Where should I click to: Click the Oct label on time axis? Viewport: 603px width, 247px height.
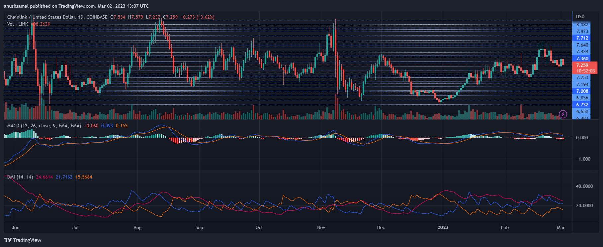tap(259, 227)
